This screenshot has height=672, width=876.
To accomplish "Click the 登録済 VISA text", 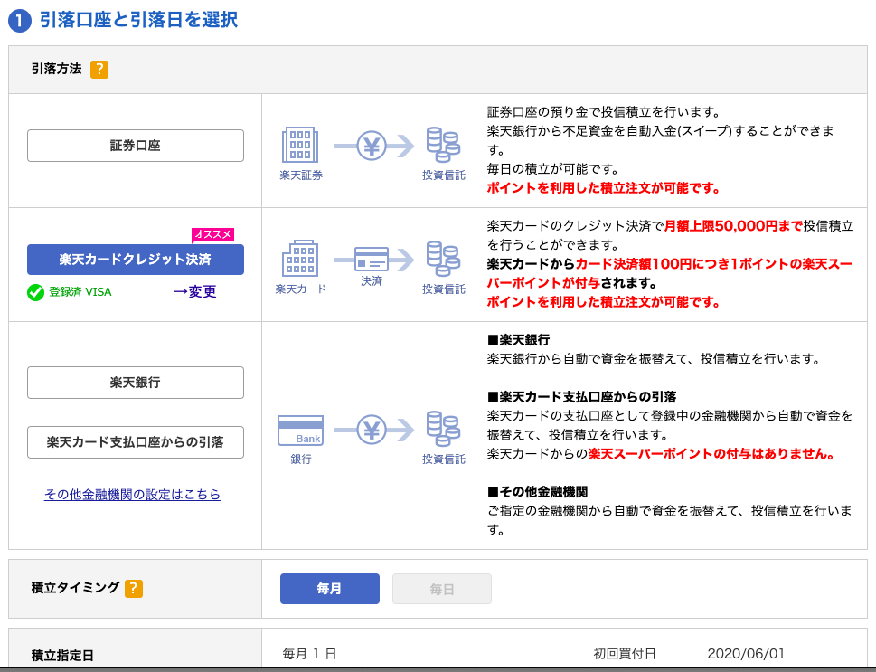I will pyautogui.click(x=80, y=292).
